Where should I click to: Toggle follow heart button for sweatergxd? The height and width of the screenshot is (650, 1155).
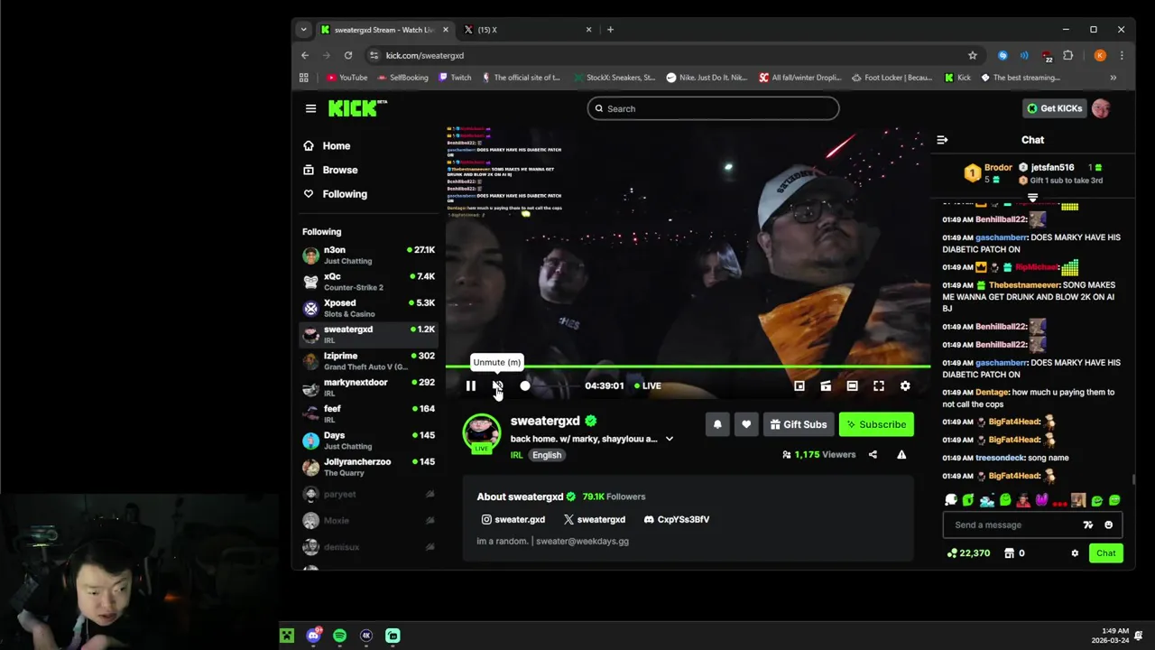point(746,424)
